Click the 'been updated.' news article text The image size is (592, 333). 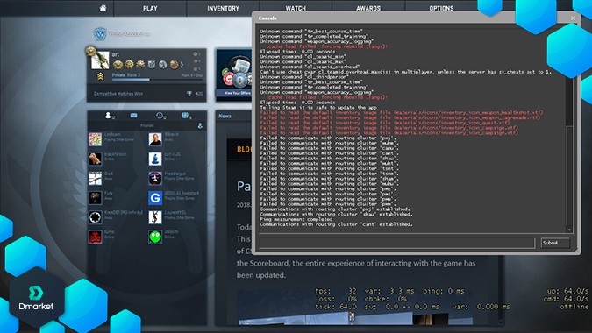tap(260, 275)
